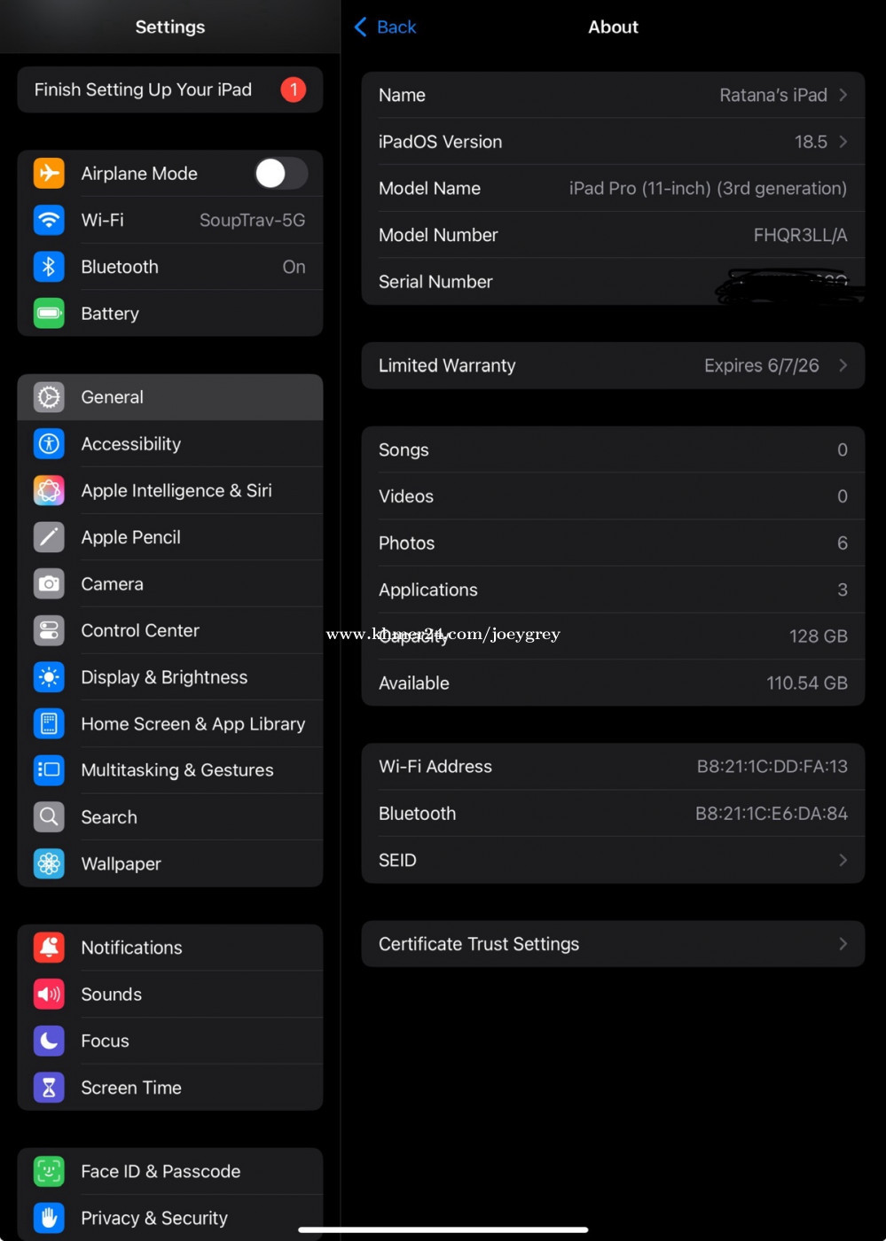886x1241 pixels.
Task: Tap the Videos row label
Action: pyautogui.click(x=406, y=496)
